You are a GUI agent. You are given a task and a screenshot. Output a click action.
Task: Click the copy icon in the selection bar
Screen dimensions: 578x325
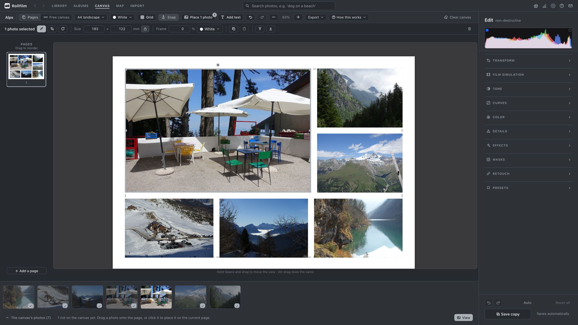tap(234, 29)
